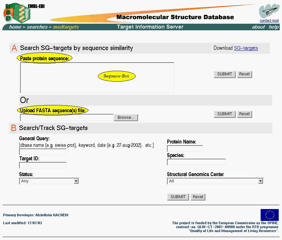The width and height of the screenshot is (282, 240).
Task: Submit the pasted protein sequence
Action: pyautogui.click(x=224, y=74)
